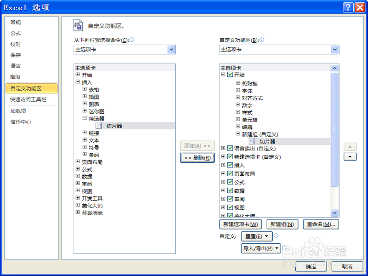Image resolution: width=368 pixels, height=276 pixels.
Task: Uncheck 页面布局 in the right ribbon list
Action: click(x=230, y=174)
